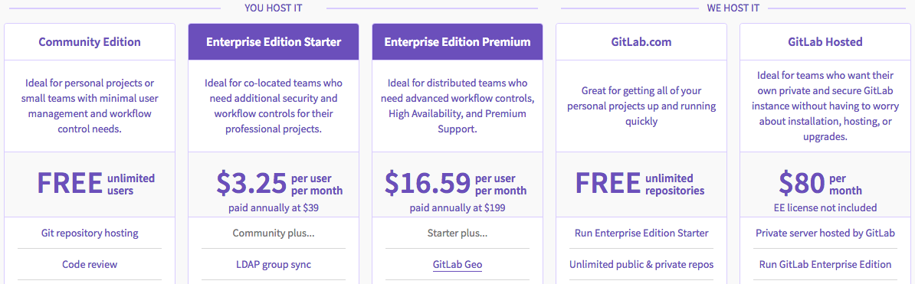Select the Enterprise Edition Starter header
This screenshot has height=284, width=915.
point(273,42)
